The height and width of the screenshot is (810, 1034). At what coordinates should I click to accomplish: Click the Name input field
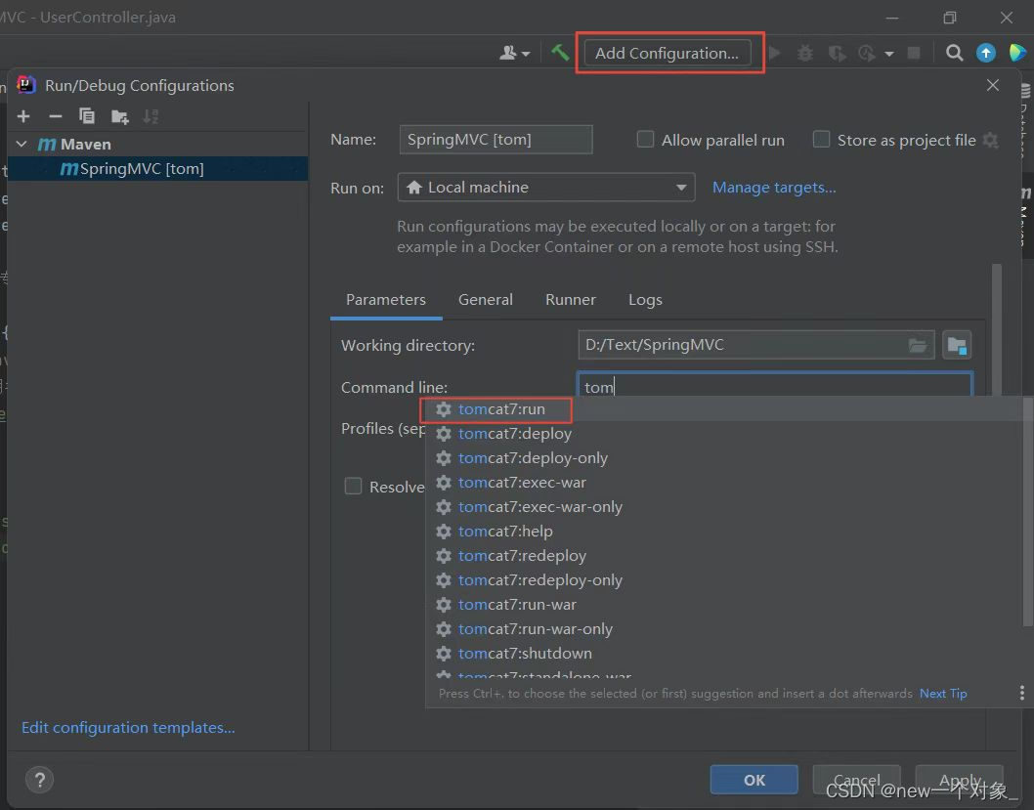tap(495, 140)
